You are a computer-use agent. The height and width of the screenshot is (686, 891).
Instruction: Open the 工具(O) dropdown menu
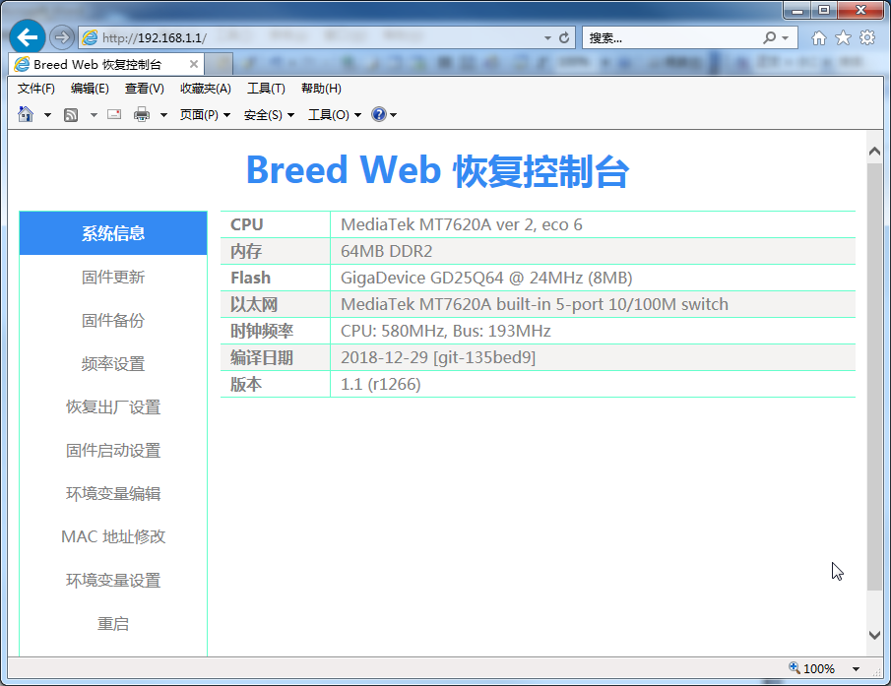335,115
